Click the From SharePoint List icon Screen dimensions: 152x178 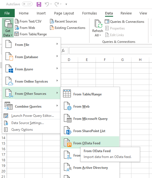68,130
